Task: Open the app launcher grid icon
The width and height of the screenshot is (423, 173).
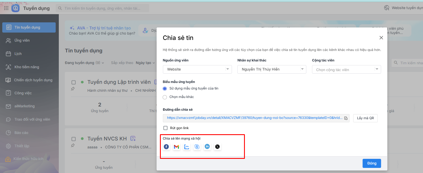Action: (6, 8)
